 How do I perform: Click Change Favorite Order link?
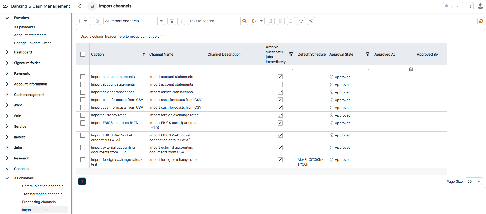[x=32, y=43]
